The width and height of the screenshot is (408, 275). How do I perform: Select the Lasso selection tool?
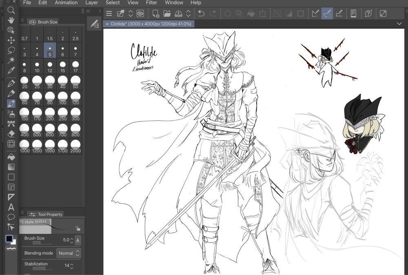coord(11,50)
